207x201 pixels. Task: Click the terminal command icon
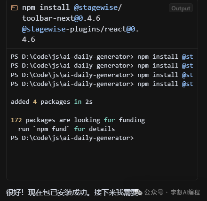point(14,8)
